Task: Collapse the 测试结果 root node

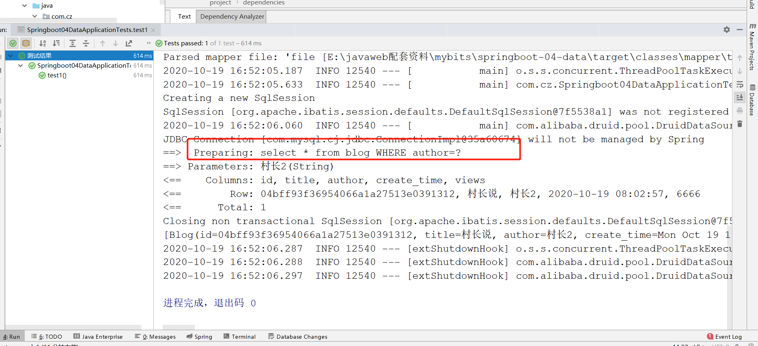Action: [x=11, y=56]
